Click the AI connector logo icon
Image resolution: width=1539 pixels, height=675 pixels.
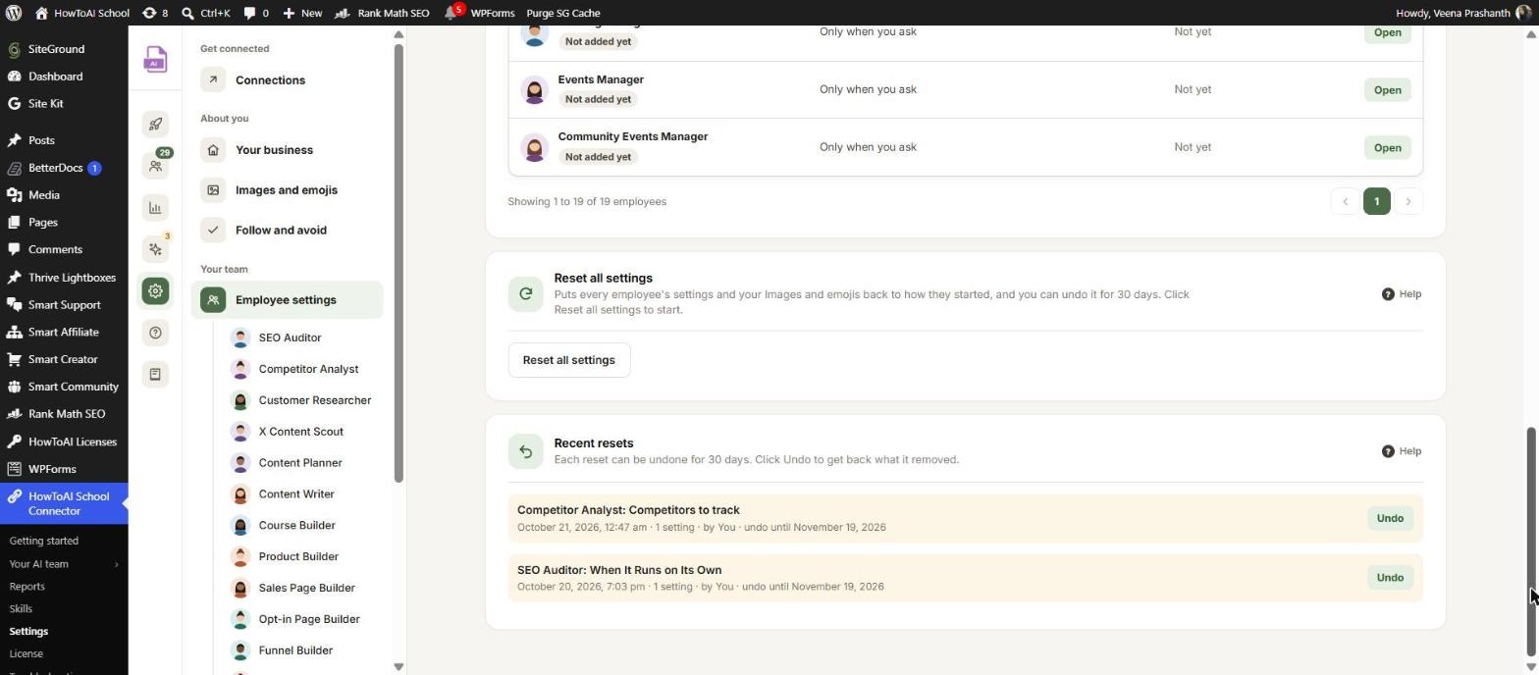[x=155, y=60]
